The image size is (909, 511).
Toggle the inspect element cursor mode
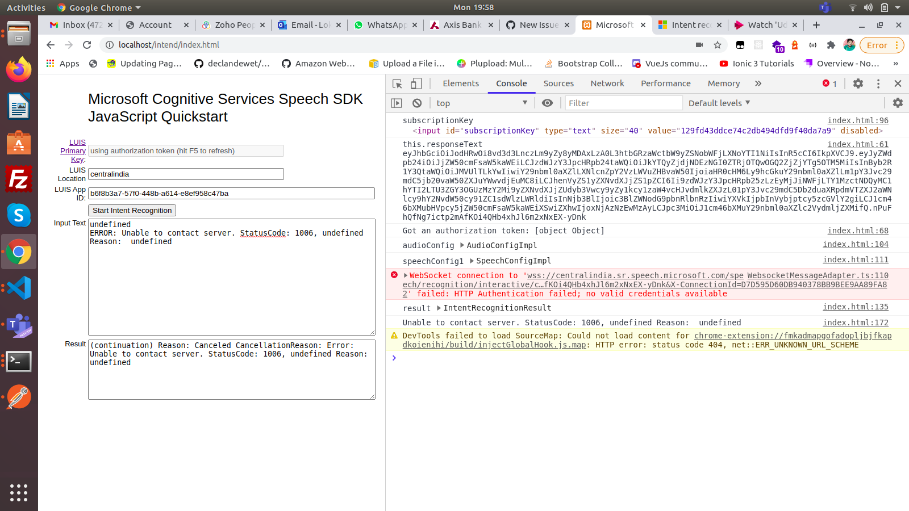coord(398,83)
